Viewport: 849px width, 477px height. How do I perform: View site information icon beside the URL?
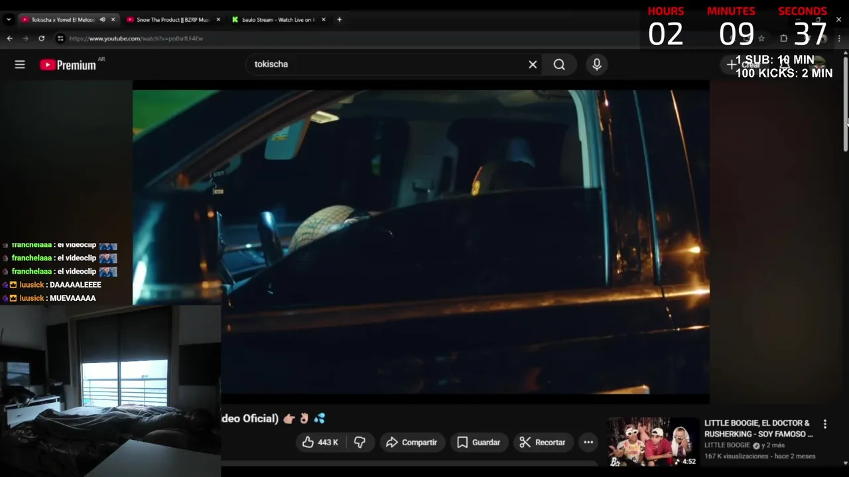(x=60, y=38)
